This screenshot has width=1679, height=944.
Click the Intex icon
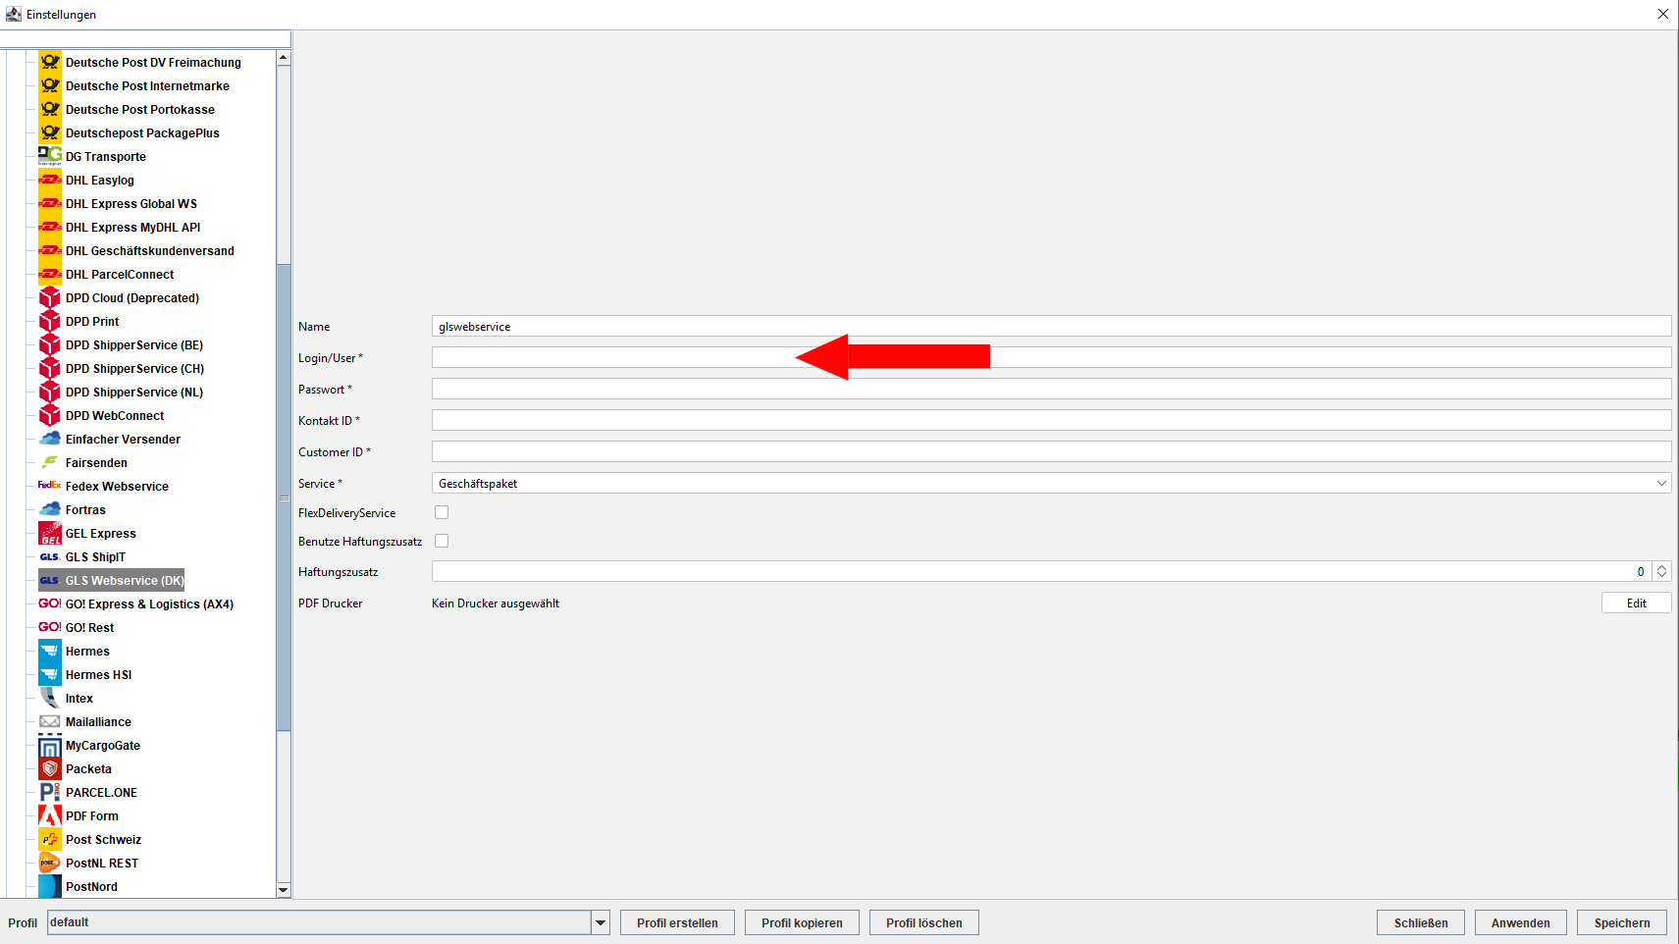point(50,698)
